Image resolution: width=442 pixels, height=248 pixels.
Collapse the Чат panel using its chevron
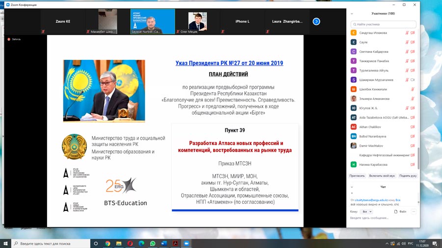point(352,187)
